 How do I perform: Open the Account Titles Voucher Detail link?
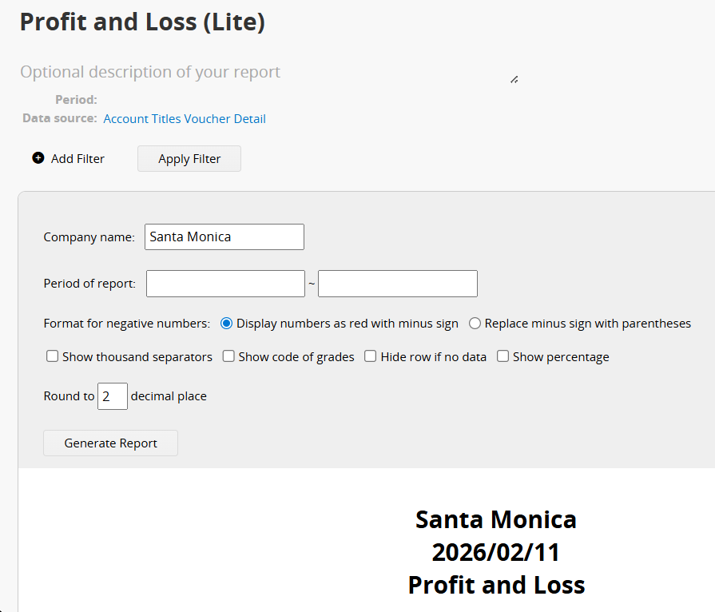(185, 119)
